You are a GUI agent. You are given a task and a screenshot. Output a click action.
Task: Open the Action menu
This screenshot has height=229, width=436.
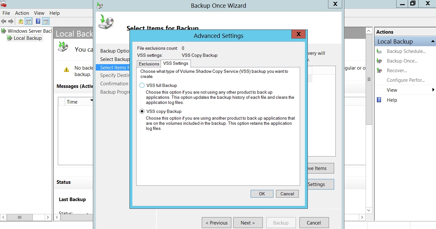coord(22,13)
